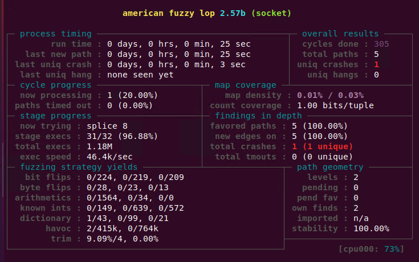
Task: Click the stage execs value 31/32 (96.88%)
Action: [x=123, y=136]
